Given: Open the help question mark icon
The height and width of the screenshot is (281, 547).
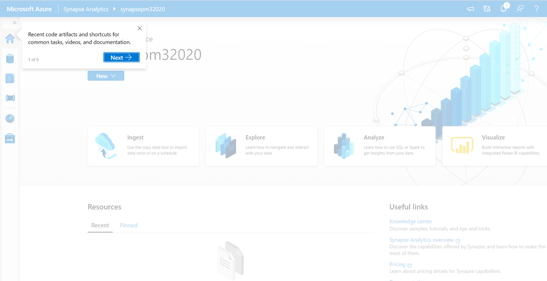Looking at the screenshot, I should click(x=537, y=9).
